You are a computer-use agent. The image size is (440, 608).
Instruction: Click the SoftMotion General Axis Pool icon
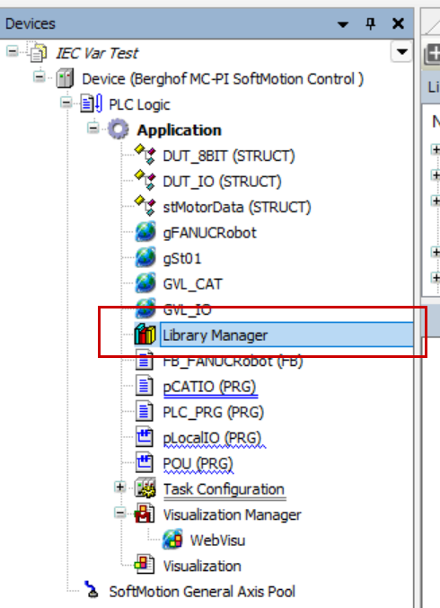tap(92, 590)
